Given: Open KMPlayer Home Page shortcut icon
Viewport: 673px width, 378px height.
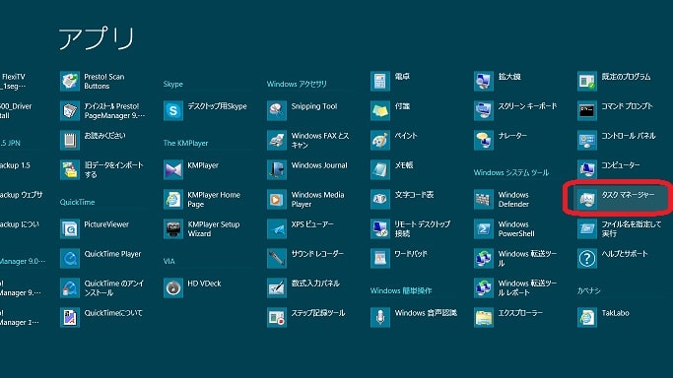Looking at the screenshot, I should click(173, 199).
